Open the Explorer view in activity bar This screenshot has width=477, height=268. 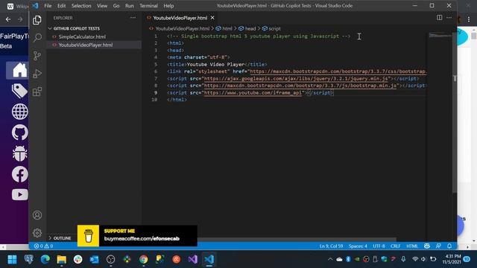pyautogui.click(x=37, y=20)
